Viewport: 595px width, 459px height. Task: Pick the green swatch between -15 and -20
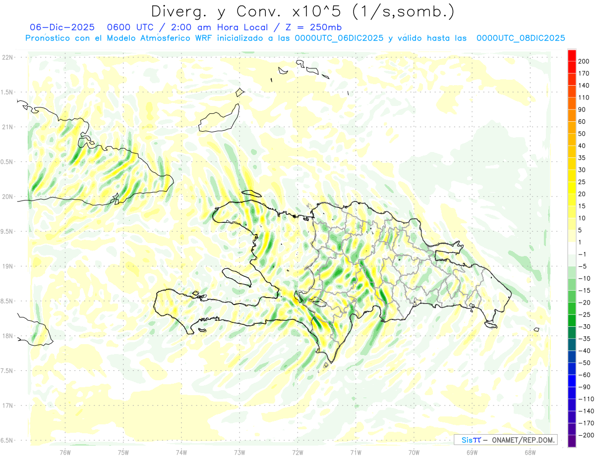coord(572,297)
